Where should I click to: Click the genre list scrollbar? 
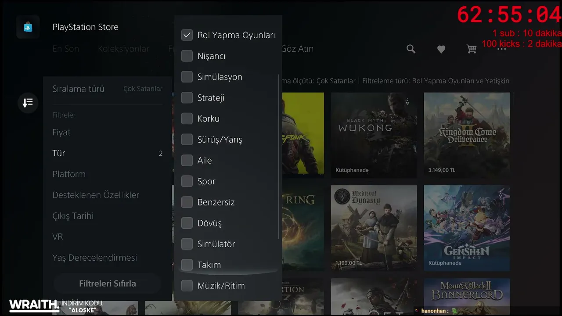coord(278,157)
